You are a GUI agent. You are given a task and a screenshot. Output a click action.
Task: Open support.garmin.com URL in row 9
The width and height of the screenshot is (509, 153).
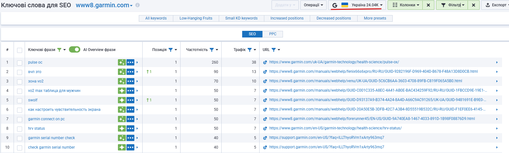(x=327, y=138)
